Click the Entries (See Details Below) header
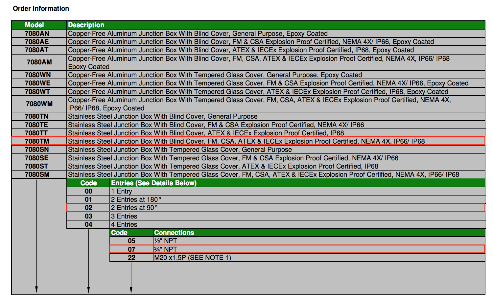The image size is (493, 300). tap(154, 183)
